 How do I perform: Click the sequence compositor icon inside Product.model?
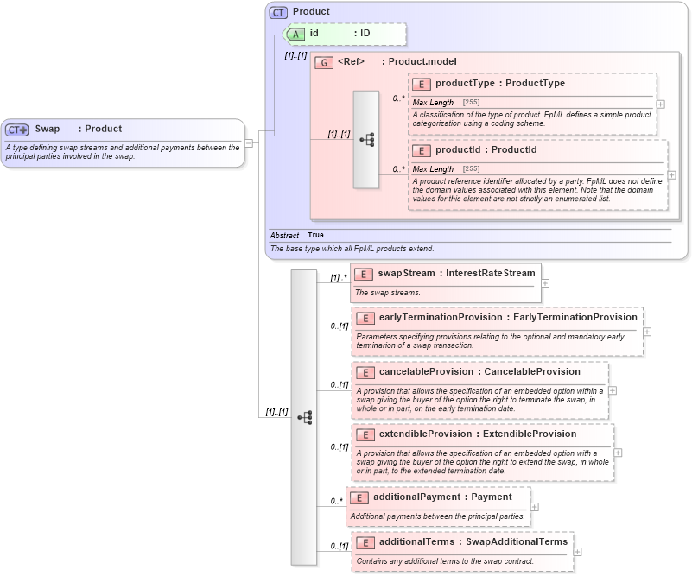[366, 140]
